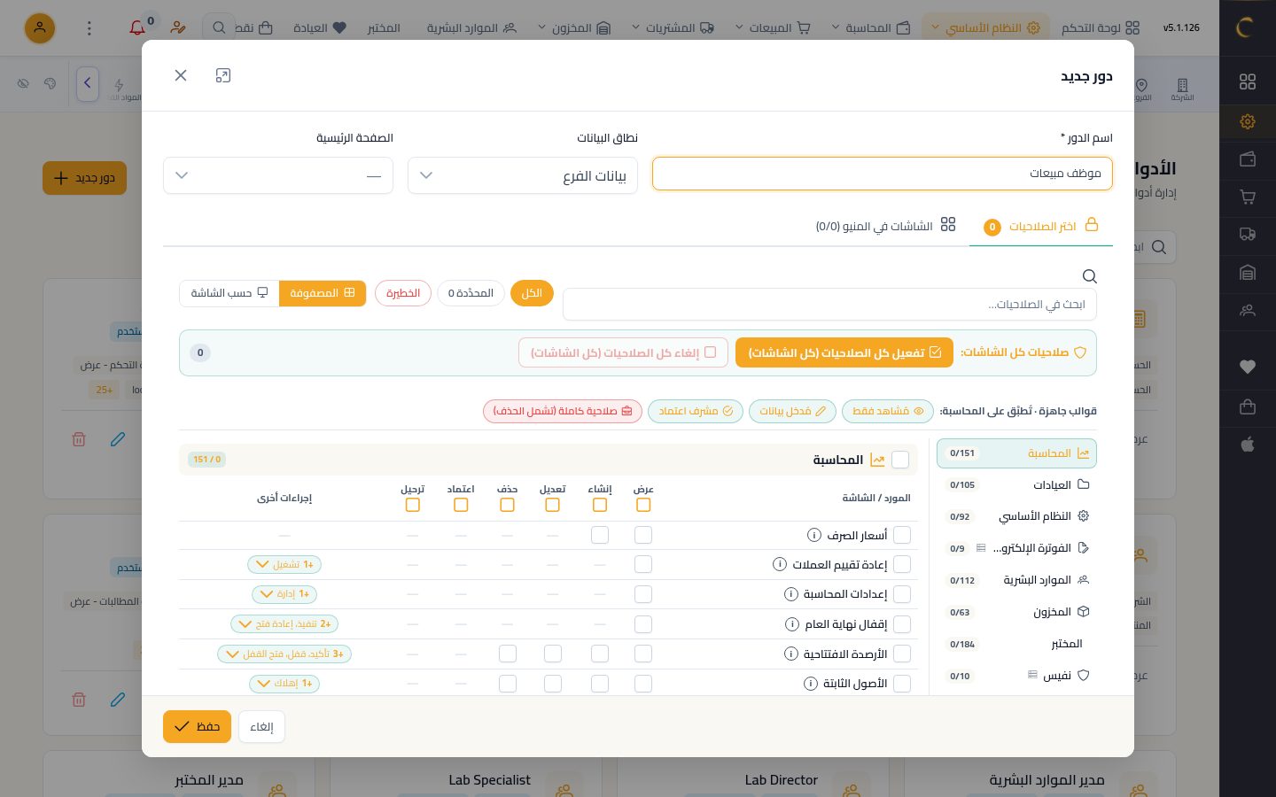This screenshot has width=1276, height=797.
Task: Expand +3 تأكيد، قفل، فتح القفل dropdown
Action: coord(284,654)
